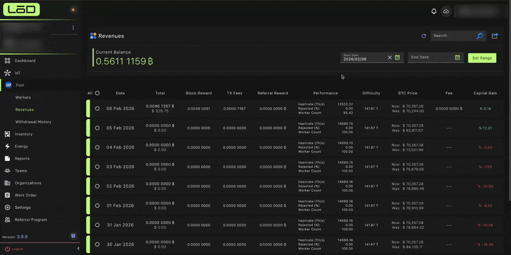Screen dimensions: 511x255
Task: Click the Block Reward column header
Action: click(x=199, y=93)
